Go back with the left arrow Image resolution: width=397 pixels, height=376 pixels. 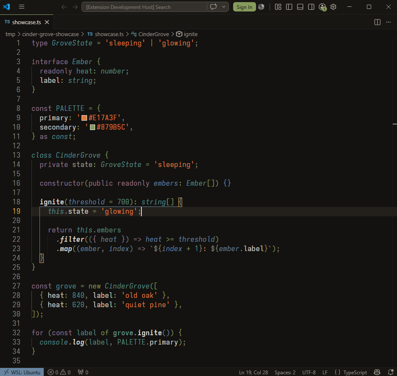(x=64, y=7)
